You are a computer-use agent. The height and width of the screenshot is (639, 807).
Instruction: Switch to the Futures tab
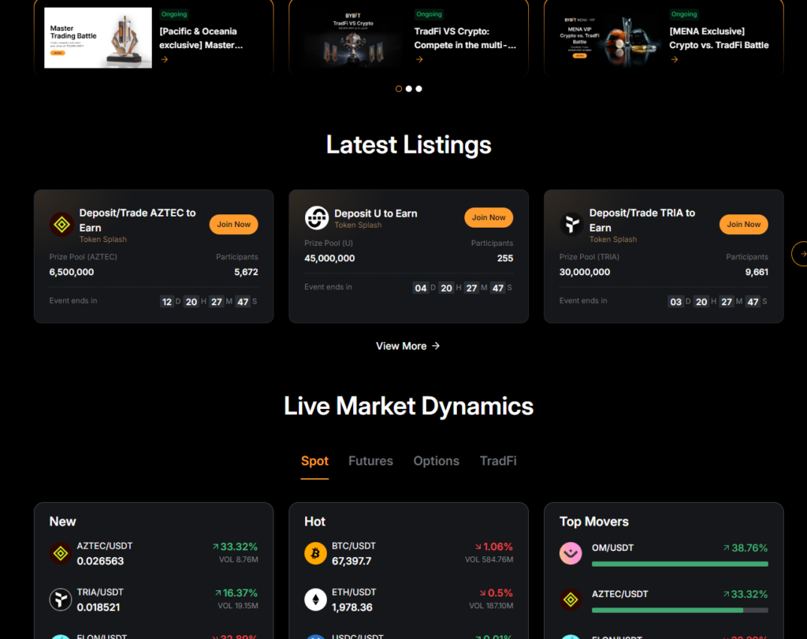370,461
